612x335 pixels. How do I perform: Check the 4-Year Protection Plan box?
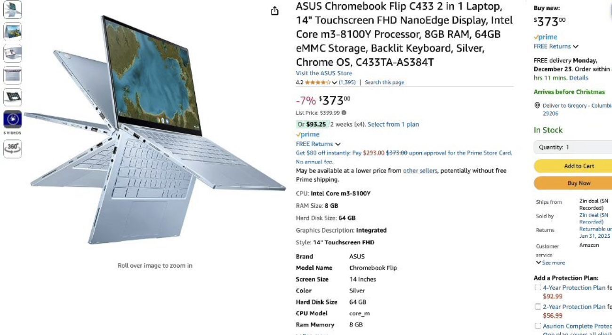(x=538, y=288)
